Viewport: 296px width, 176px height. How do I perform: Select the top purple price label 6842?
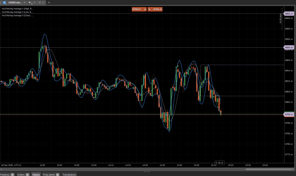pyautogui.click(x=289, y=14)
